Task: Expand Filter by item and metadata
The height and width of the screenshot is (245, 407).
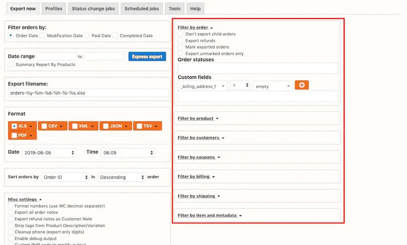Action: (210, 215)
